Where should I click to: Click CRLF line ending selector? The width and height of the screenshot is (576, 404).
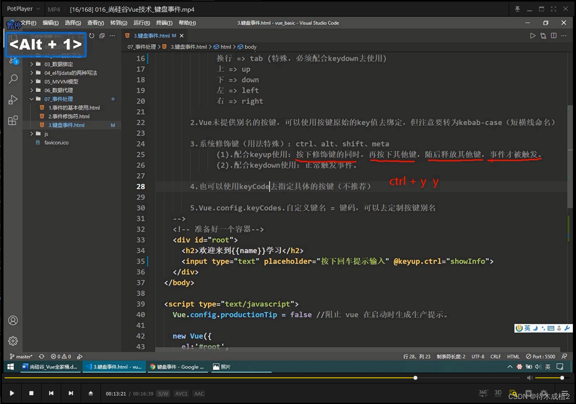coord(496,356)
